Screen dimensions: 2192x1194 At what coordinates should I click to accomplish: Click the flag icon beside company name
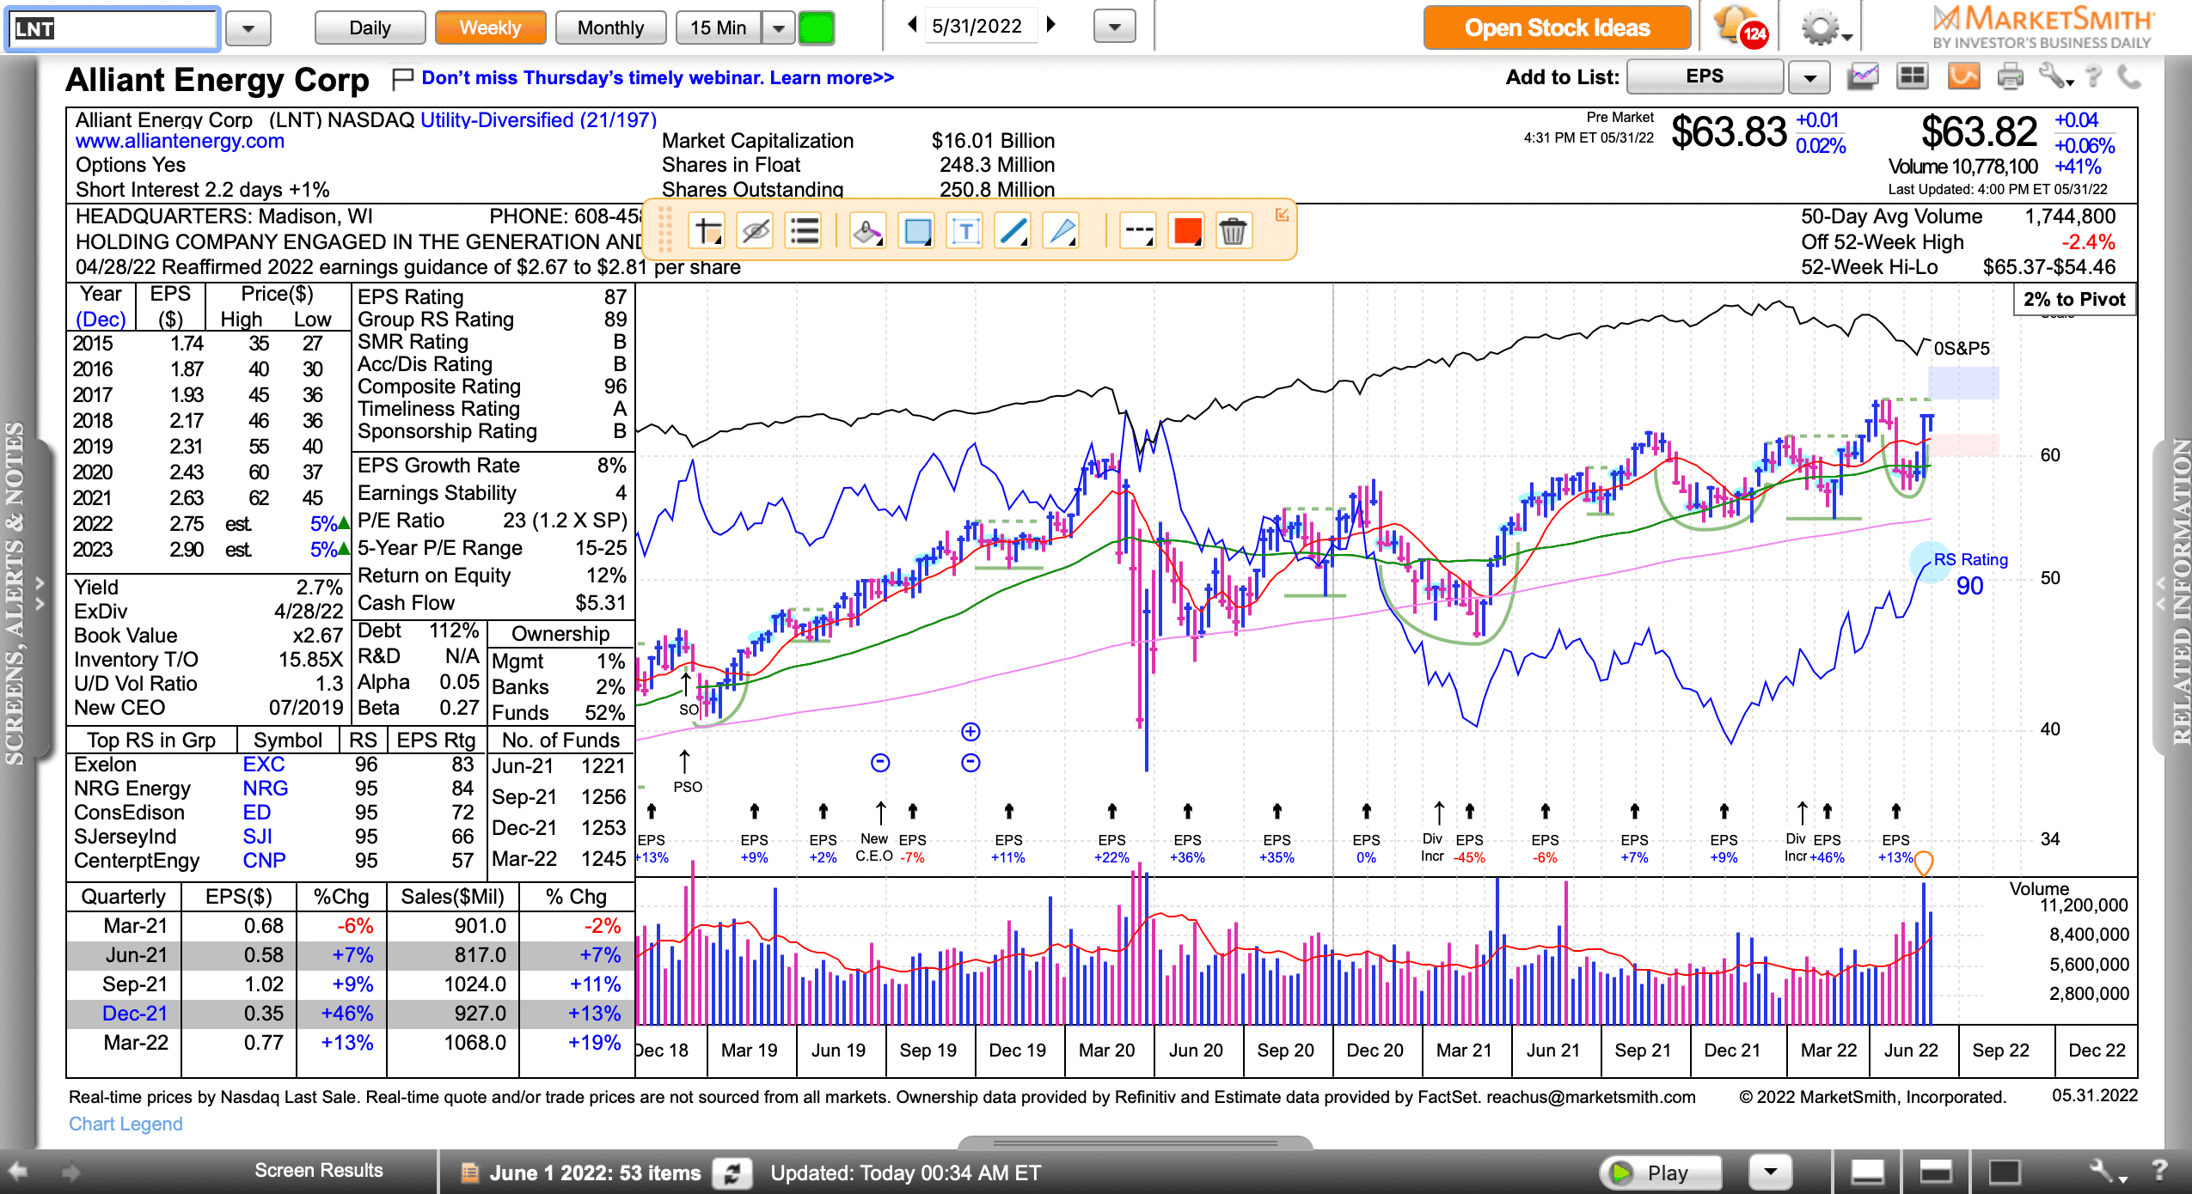402,79
